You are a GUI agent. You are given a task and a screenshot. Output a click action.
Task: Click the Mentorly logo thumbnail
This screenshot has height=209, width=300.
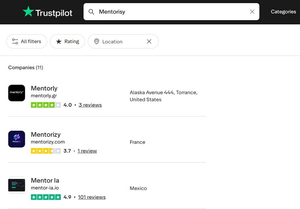(16, 93)
